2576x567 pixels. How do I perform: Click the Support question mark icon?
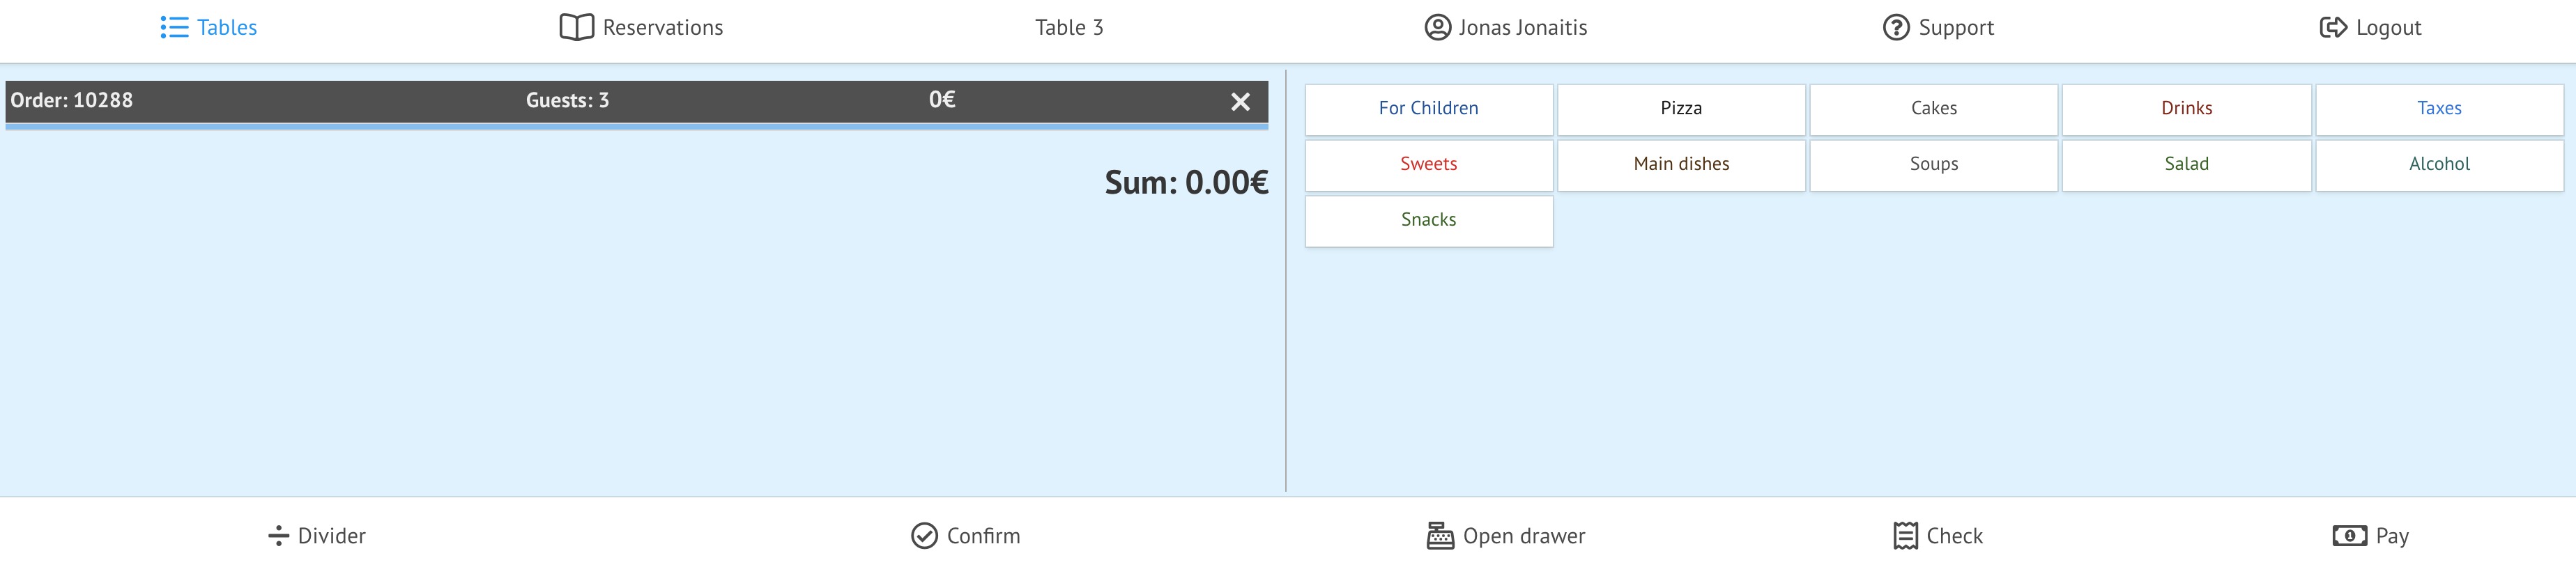point(1895,28)
